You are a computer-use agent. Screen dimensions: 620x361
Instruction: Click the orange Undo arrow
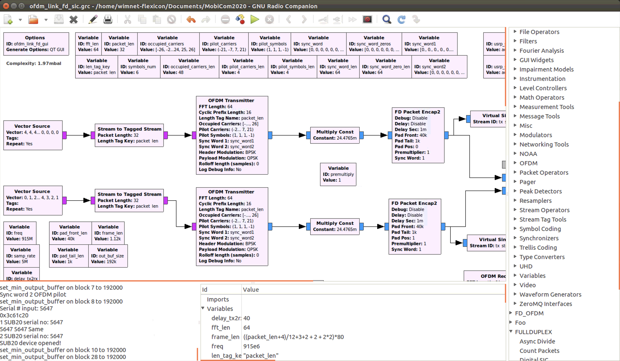click(191, 19)
